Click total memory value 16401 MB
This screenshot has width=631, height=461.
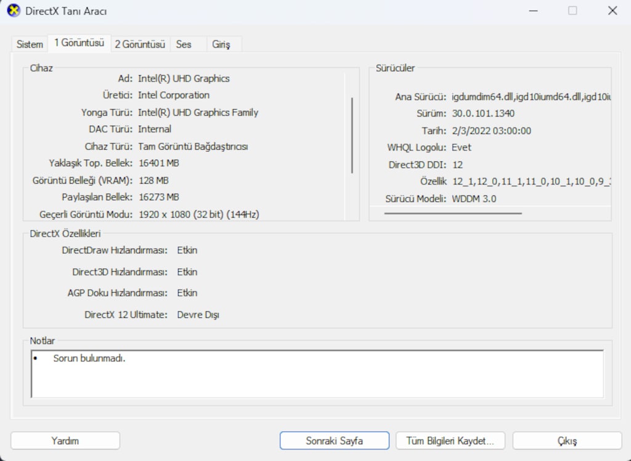click(159, 163)
